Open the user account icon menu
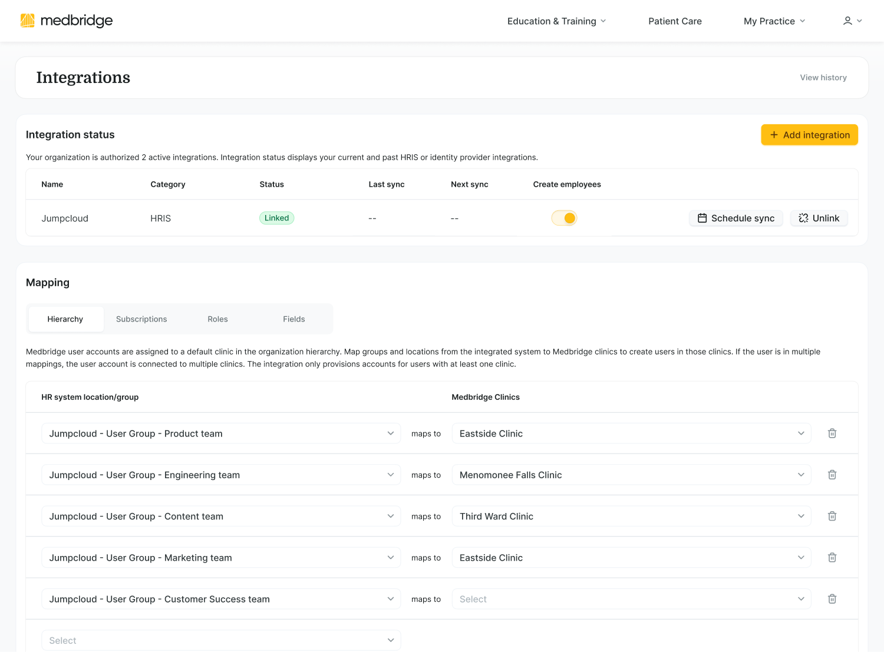This screenshot has height=652, width=884. (851, 21)
